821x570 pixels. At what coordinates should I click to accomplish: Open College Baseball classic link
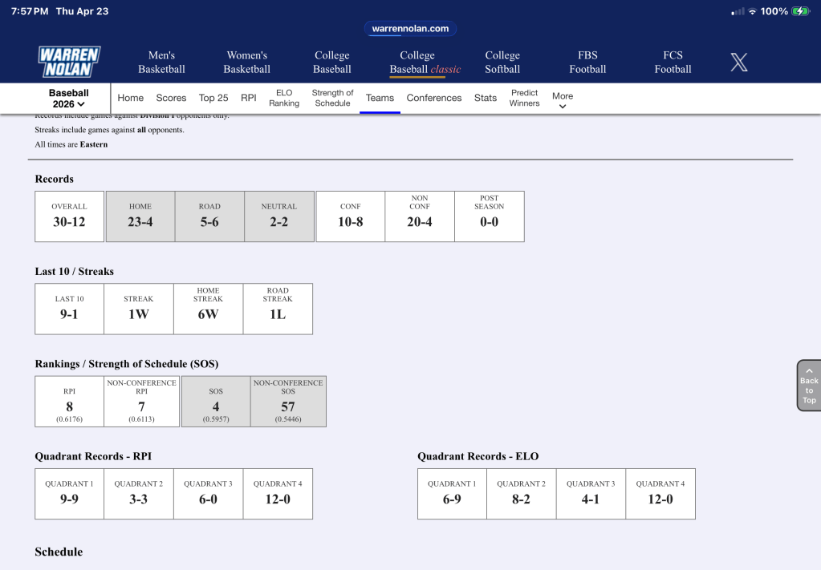point(425,62)
